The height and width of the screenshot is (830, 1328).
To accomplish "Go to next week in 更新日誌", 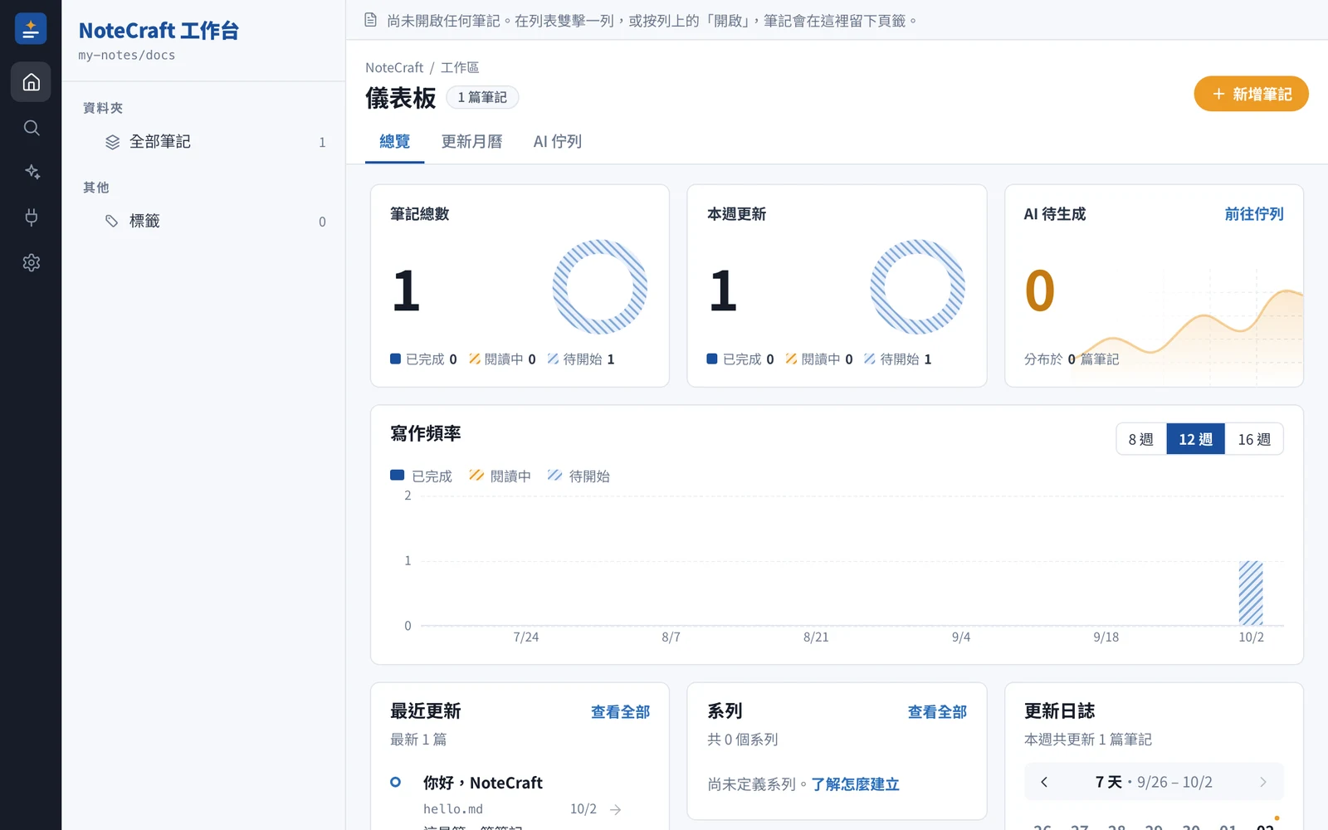I will (x=1262, y=782).
